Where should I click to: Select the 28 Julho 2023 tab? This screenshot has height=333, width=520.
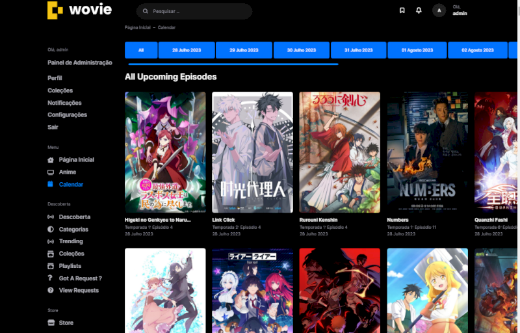tap(187, 50)
